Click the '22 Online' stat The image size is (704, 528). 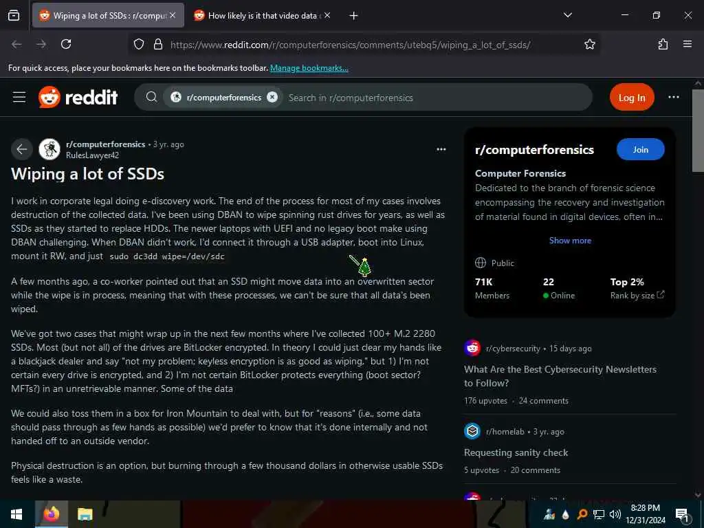pyautogui.click(x=559, y=288)
